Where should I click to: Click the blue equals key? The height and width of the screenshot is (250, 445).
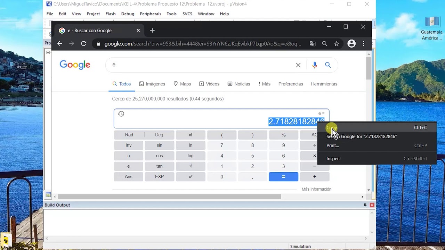[x=283, y=176]
